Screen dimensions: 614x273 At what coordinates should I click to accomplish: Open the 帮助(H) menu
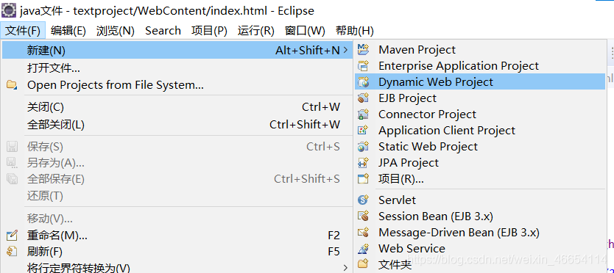(x=354, y=31)
